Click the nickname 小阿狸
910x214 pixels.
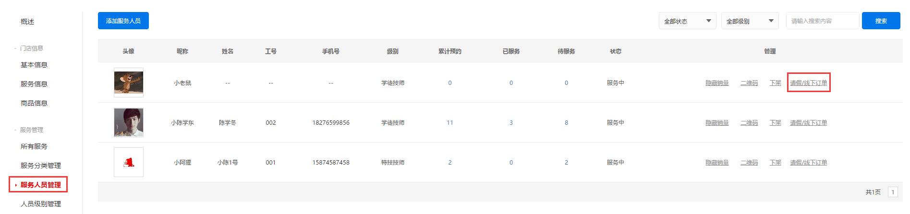[x=182, y=163]
